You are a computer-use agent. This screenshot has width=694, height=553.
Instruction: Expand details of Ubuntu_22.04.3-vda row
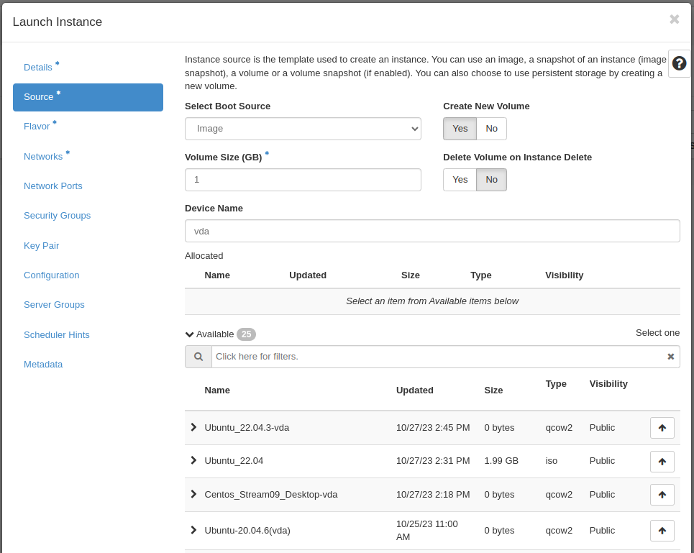pyautogui.click(x=193, y=427)
